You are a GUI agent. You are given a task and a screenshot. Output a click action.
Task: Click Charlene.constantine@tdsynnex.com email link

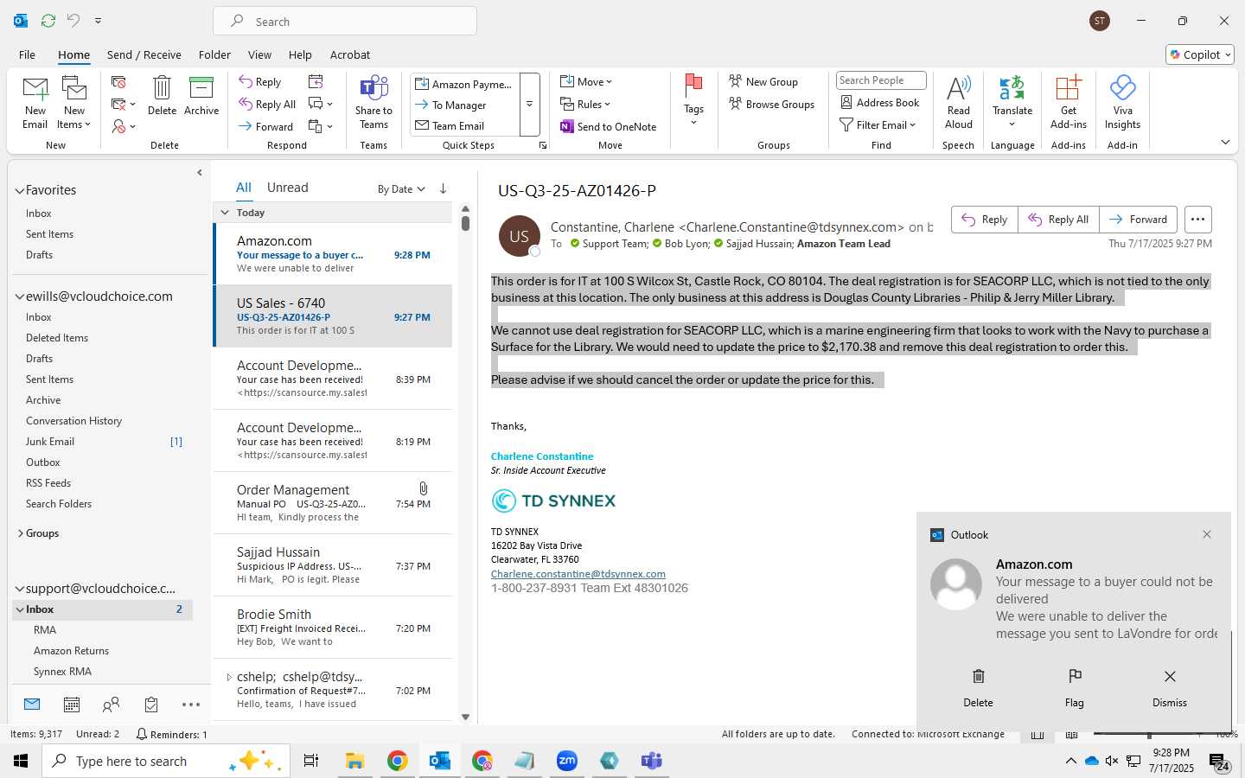pyautogui.click(x=578, y=574)
